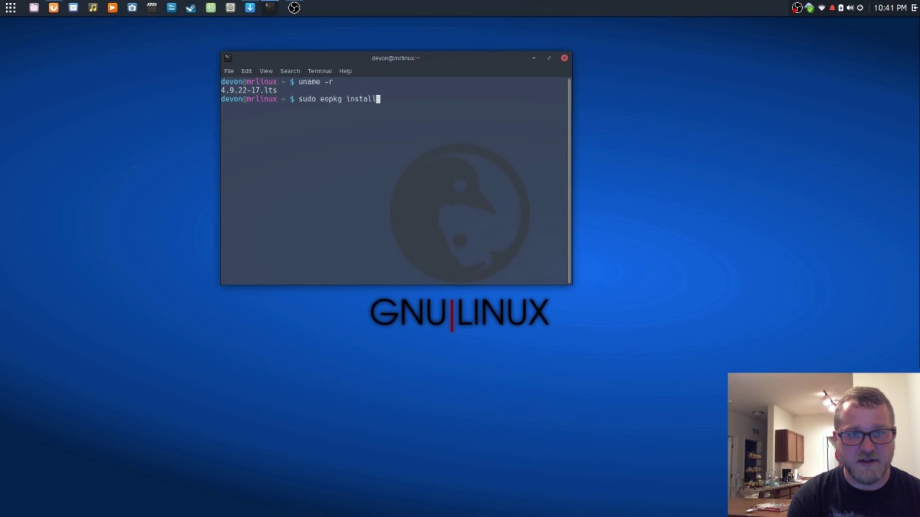Maximize the terminal window
920x517 pixels.
click(548, 58)
